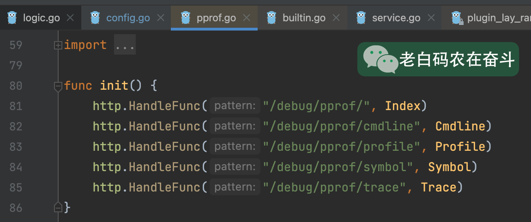531x222 pixels.
Task: Select the builtin.go editor tab
Action: [x=304, y=18]
